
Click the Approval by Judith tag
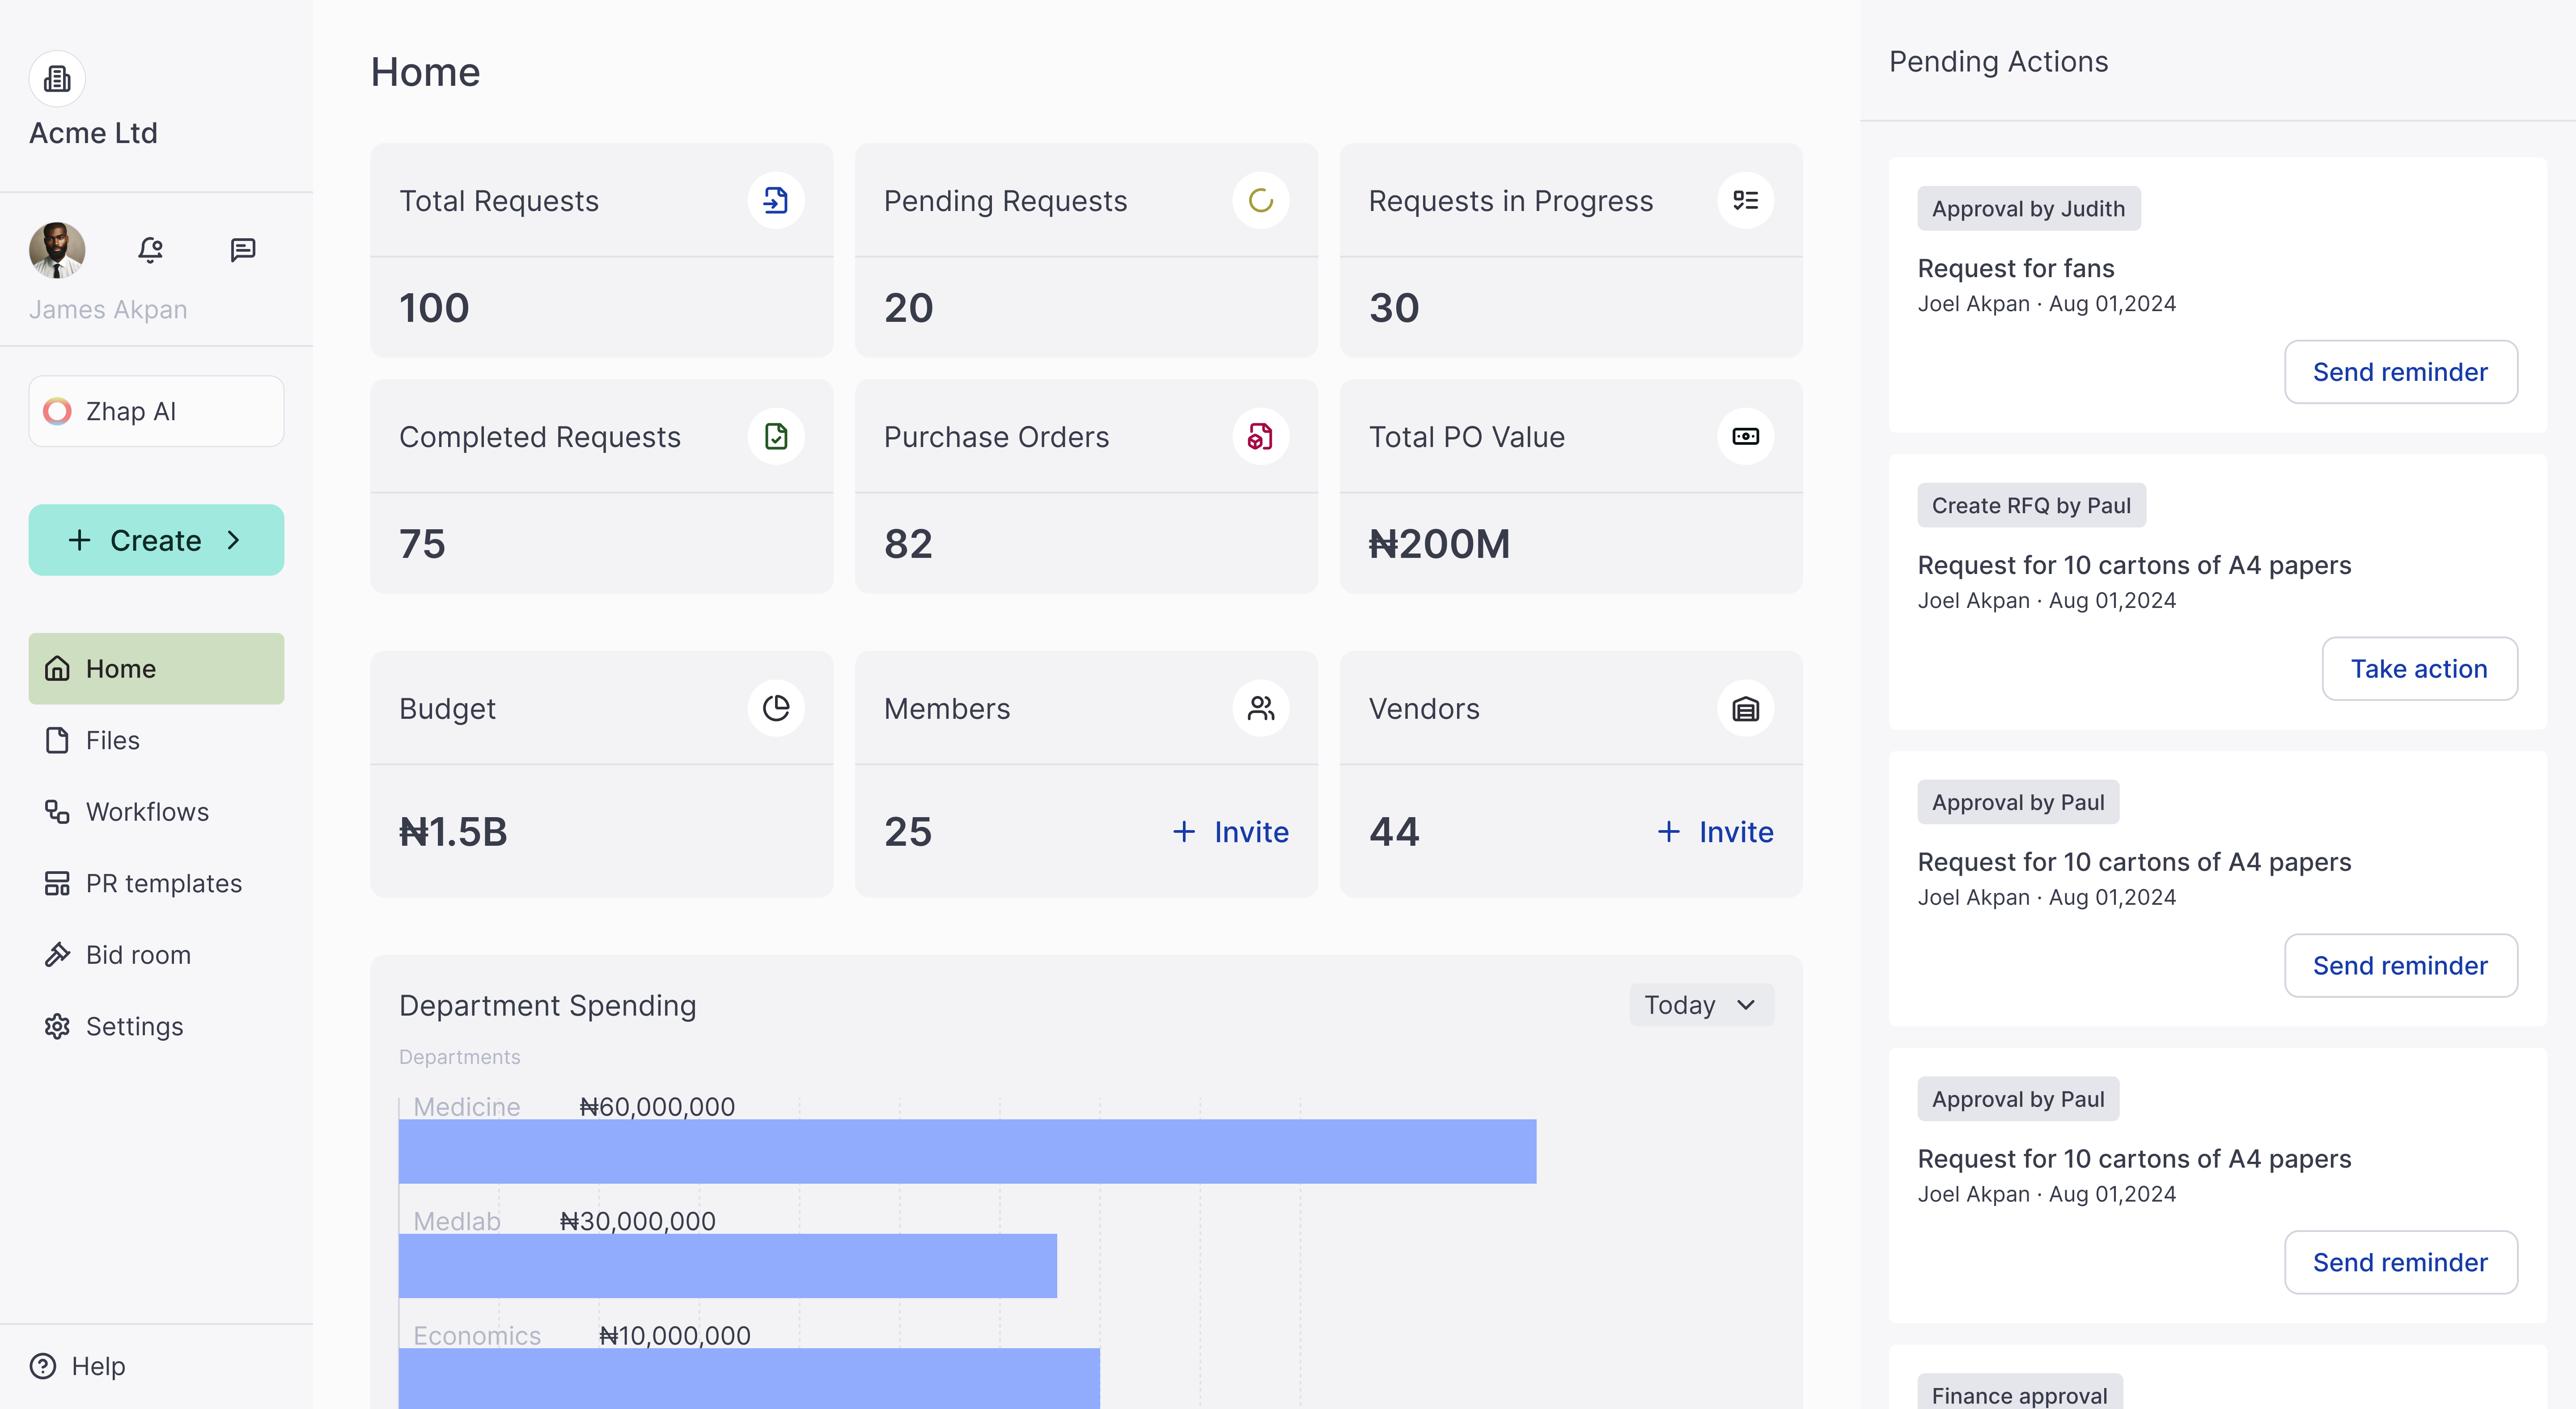[x=2028, y=208]
